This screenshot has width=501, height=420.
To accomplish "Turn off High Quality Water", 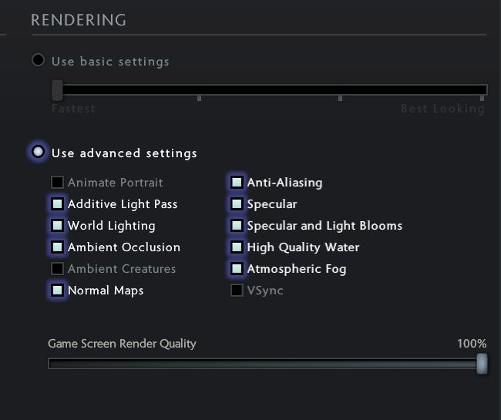I will (237, 247).
